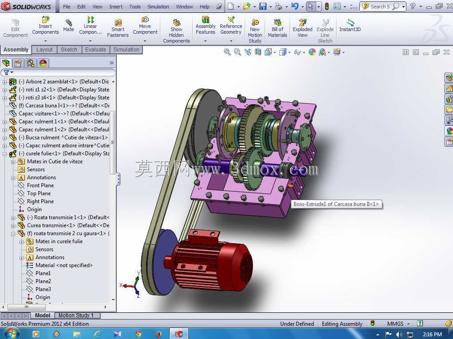The height and width of the screenshot is (339, 453).
Task: Open the Insert menu
Action: click(x=115, y=6)
